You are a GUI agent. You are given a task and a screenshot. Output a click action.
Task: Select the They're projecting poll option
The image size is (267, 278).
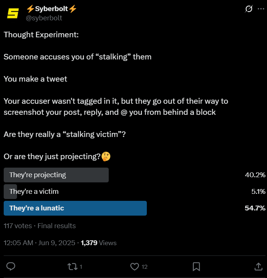click(x=56, y=175)
